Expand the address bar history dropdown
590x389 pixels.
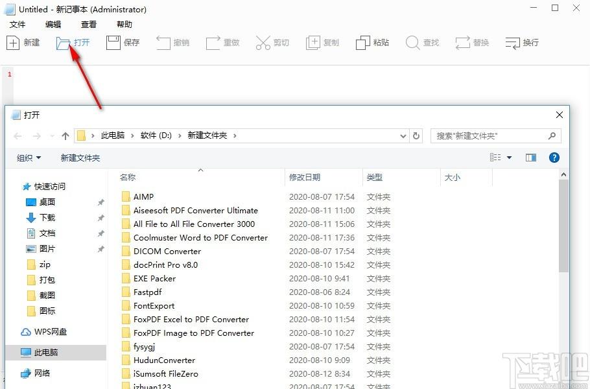[403, 136]
